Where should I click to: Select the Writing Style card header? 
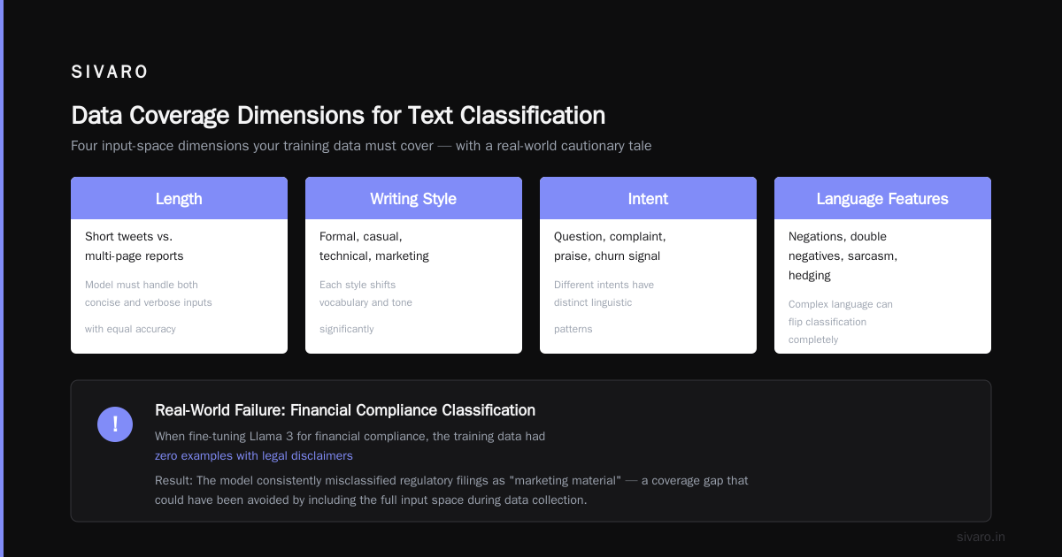tap(413, 198)
